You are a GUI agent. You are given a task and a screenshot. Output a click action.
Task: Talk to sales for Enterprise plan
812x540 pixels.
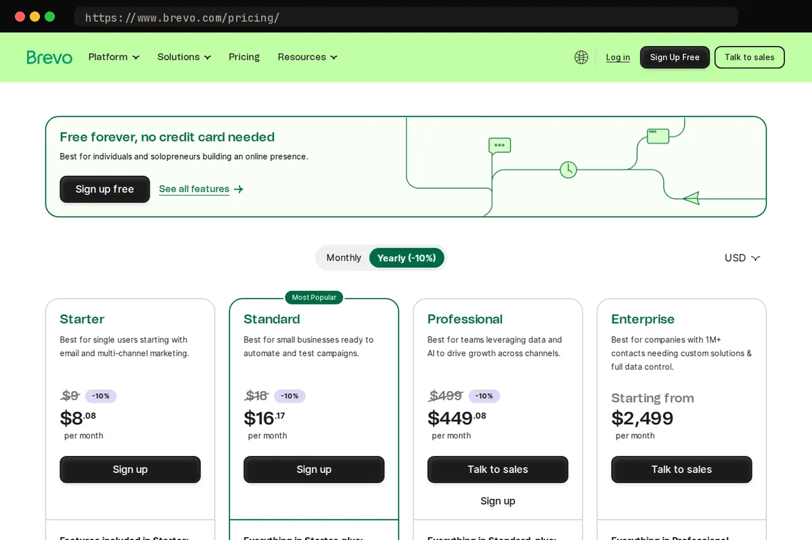click(x=681, y=470)
